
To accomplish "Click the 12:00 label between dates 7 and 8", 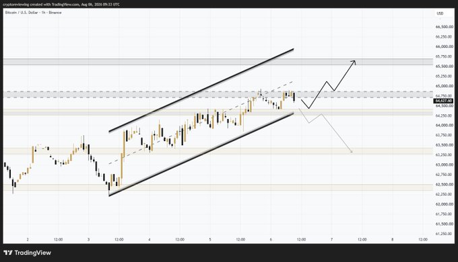I will 362,240.
